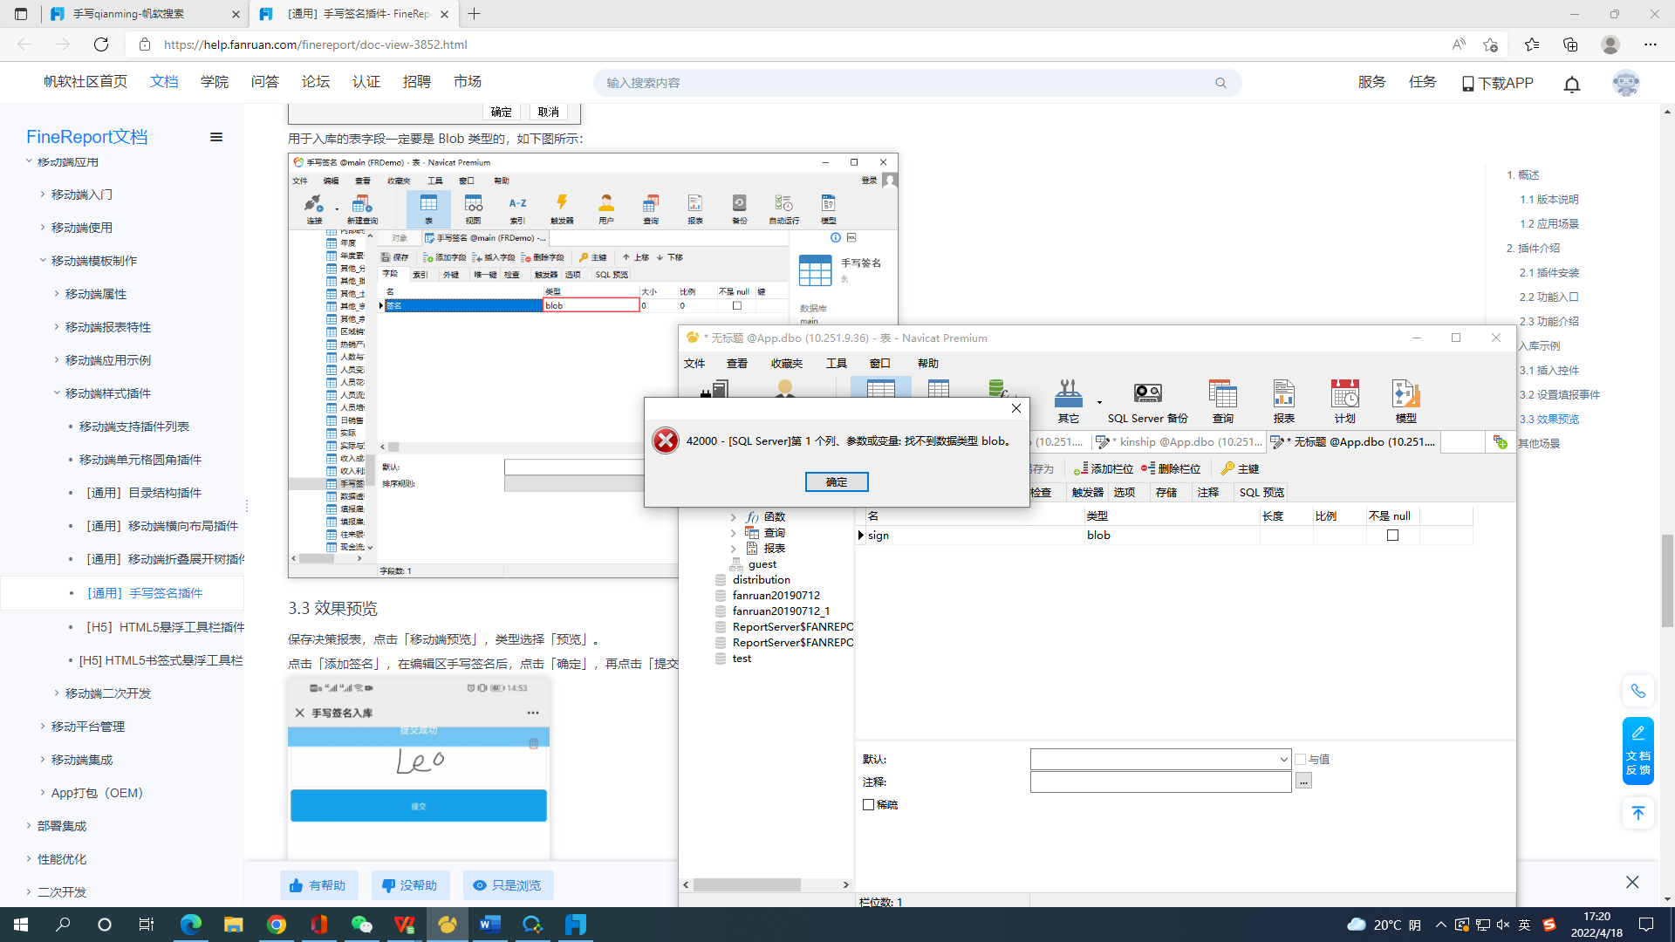This screenshot has height=942, width=1675.
Task: Click 主键 key button in designer
Action: click(1240, 468)
